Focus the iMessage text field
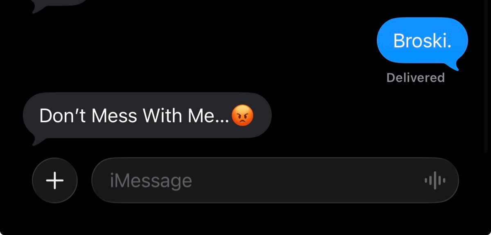This screenshot has height=235, width=491. [275, 180]
